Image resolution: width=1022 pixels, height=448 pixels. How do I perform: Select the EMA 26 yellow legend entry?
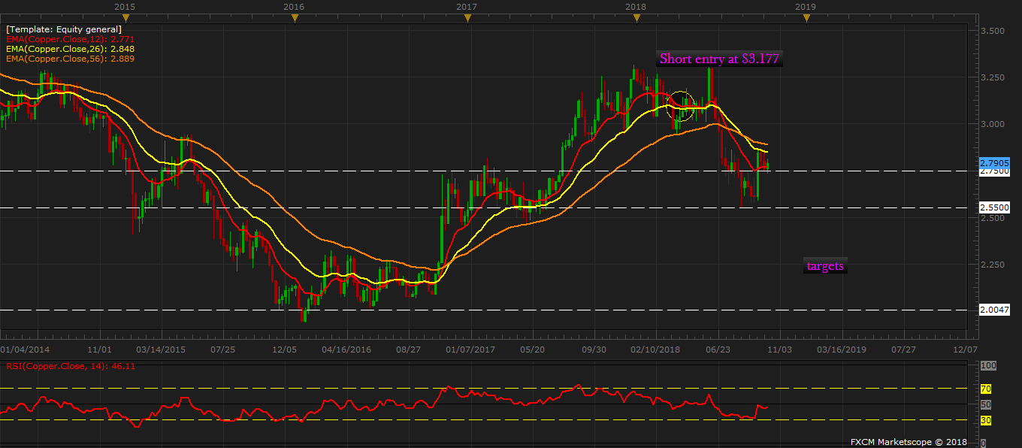point(71,48)
